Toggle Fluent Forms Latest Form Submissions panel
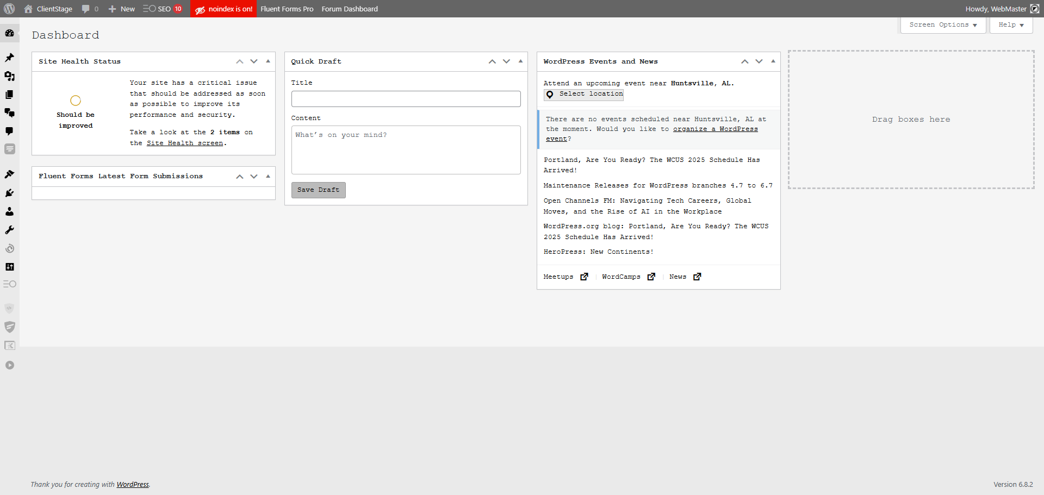The height and width of the screenshot is (495, 1044). tap(268, 176)
